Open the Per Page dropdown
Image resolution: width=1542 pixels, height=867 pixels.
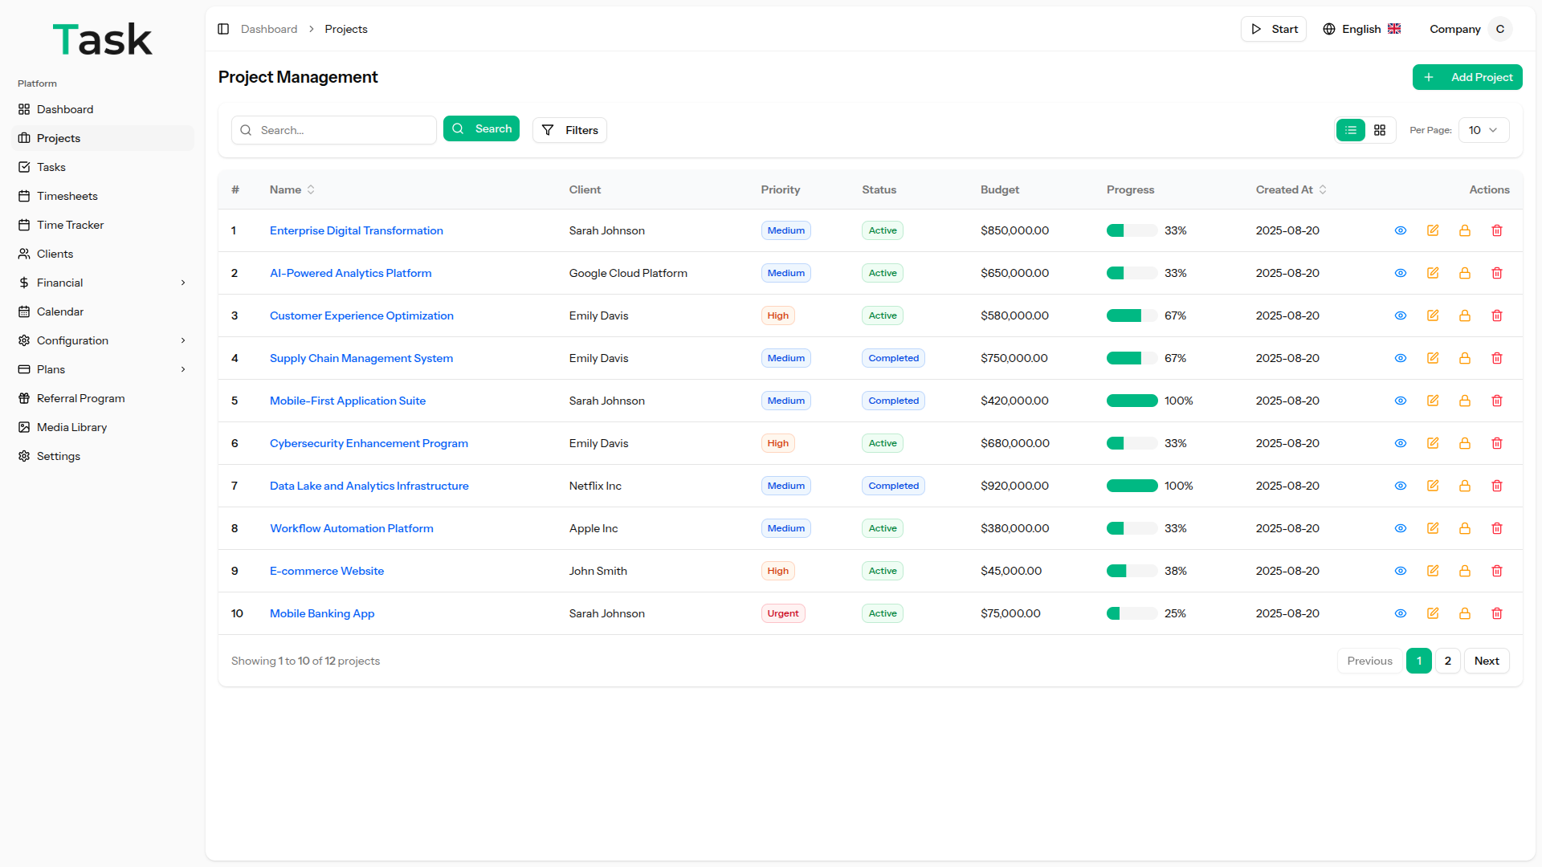coord(1483,130)
